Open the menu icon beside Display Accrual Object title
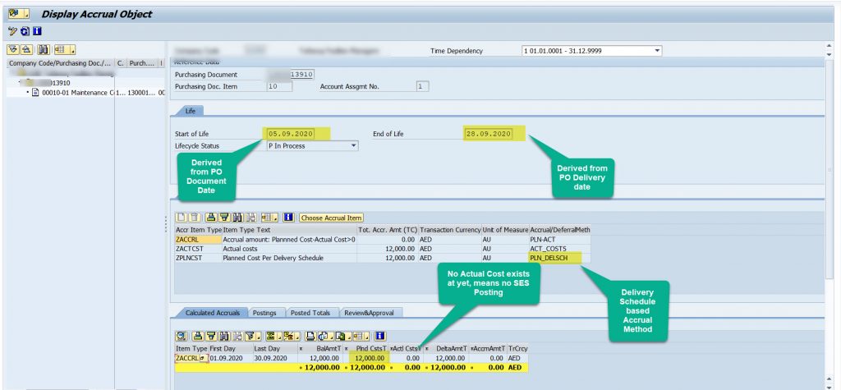This screenshot has width=841, height=390. tap(18, 14)
